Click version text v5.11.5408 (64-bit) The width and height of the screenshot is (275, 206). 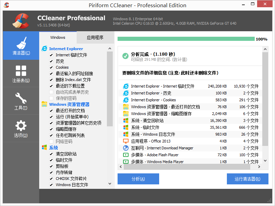(54, 25)
